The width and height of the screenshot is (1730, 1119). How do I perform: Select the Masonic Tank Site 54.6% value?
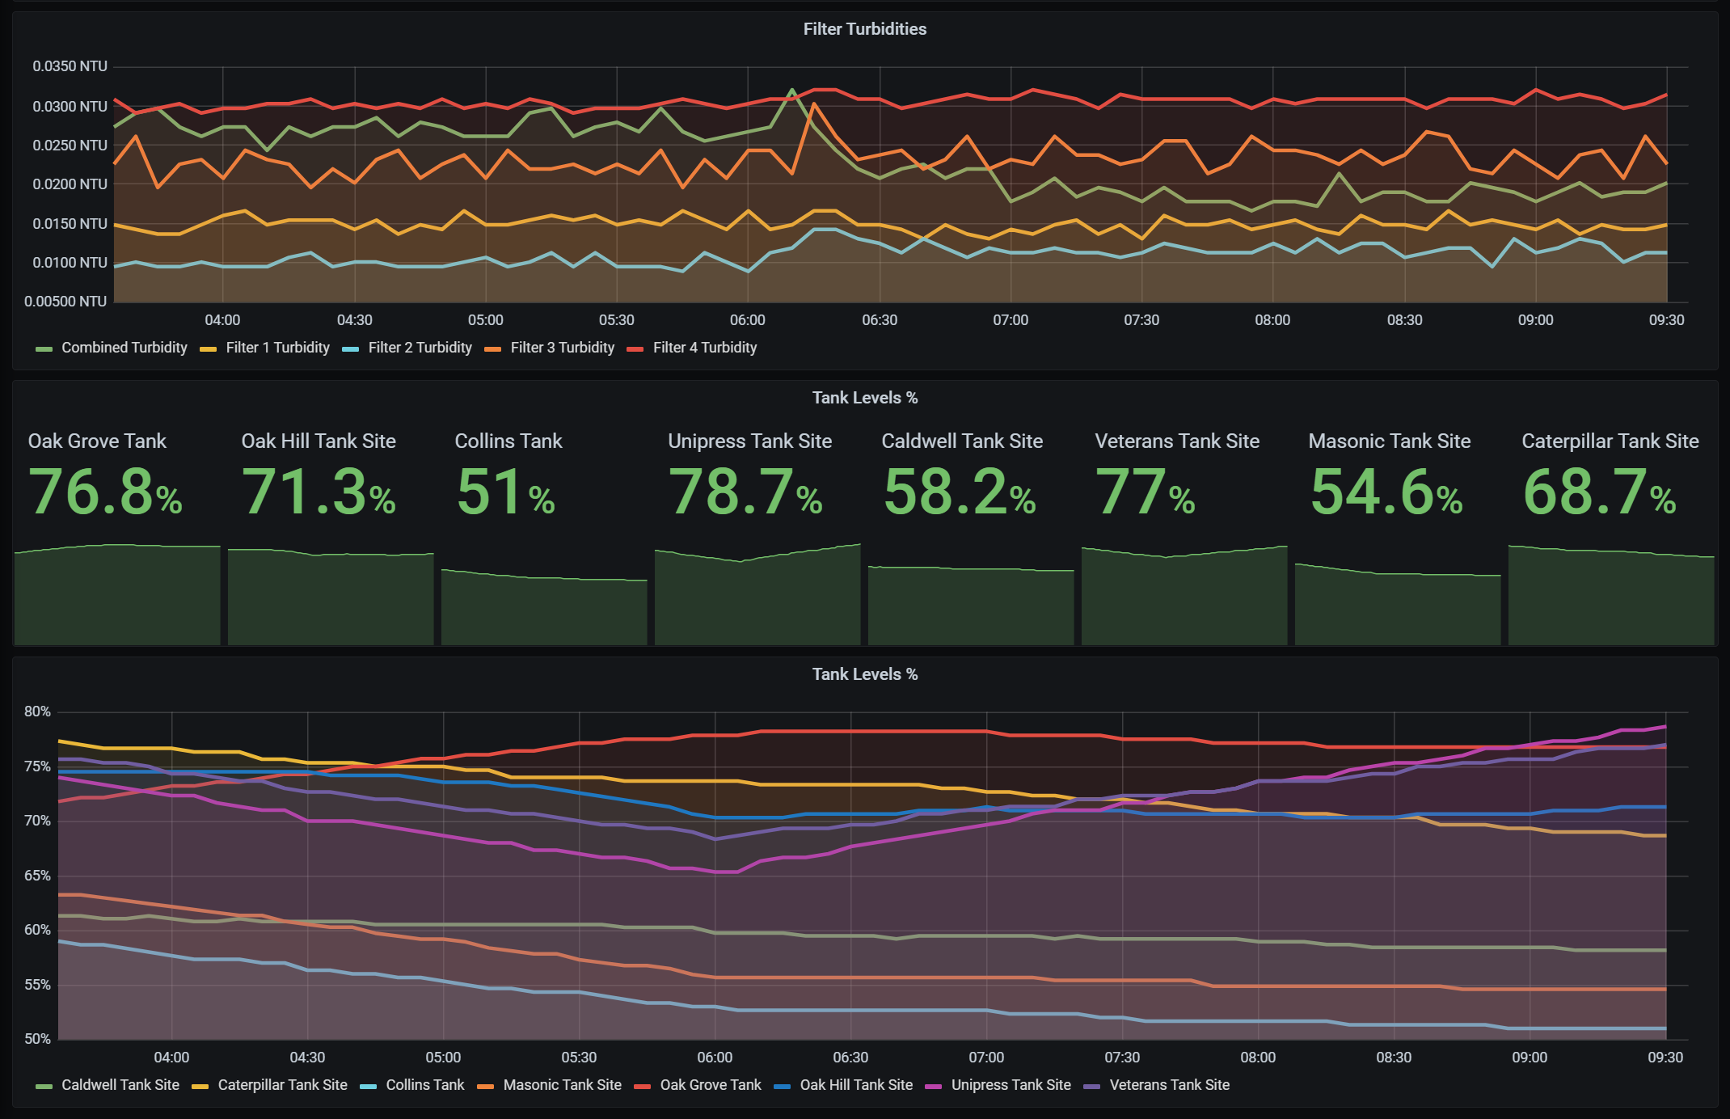[x=1386, y=492]
